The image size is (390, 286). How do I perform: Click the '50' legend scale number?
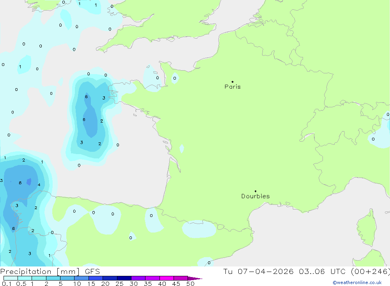point(190,284)
